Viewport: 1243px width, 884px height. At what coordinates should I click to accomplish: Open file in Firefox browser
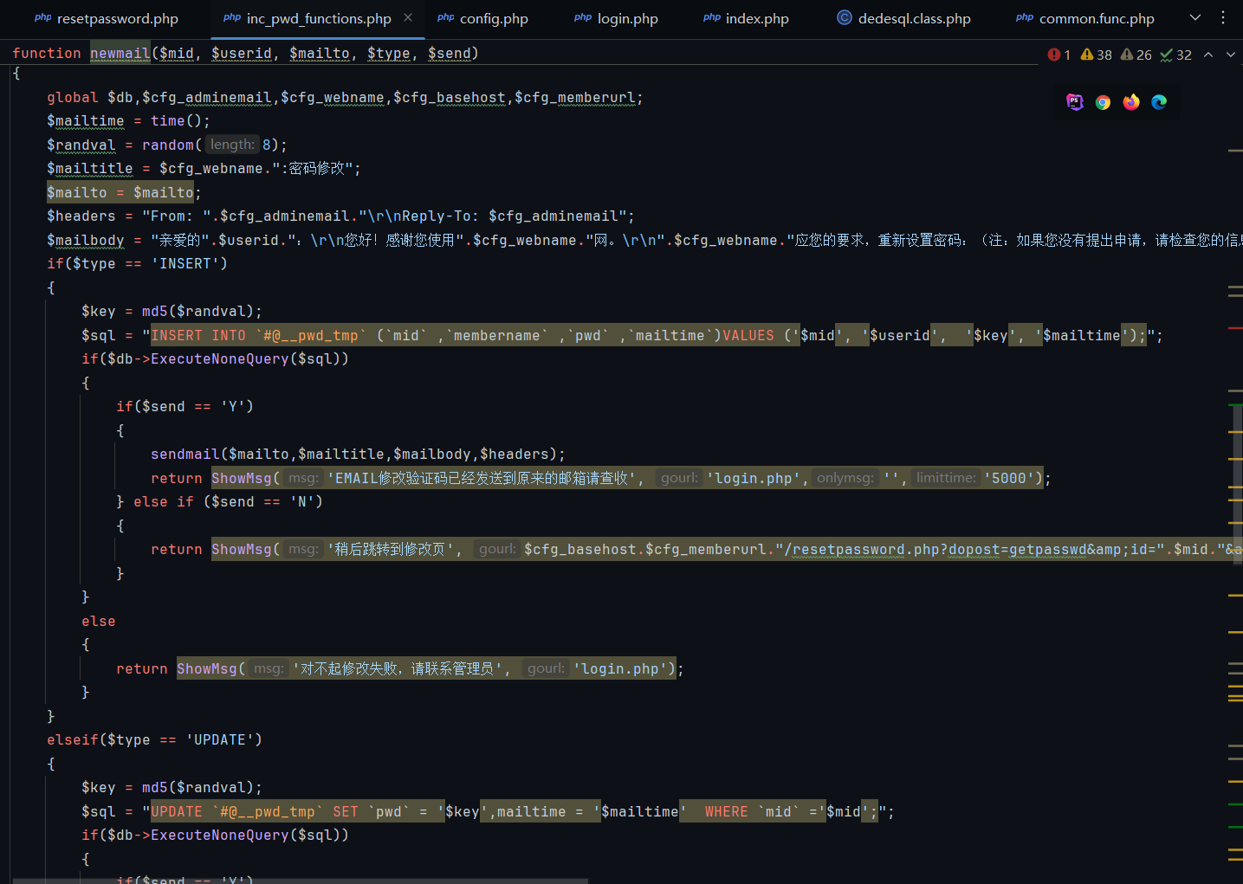[1131, 102]
